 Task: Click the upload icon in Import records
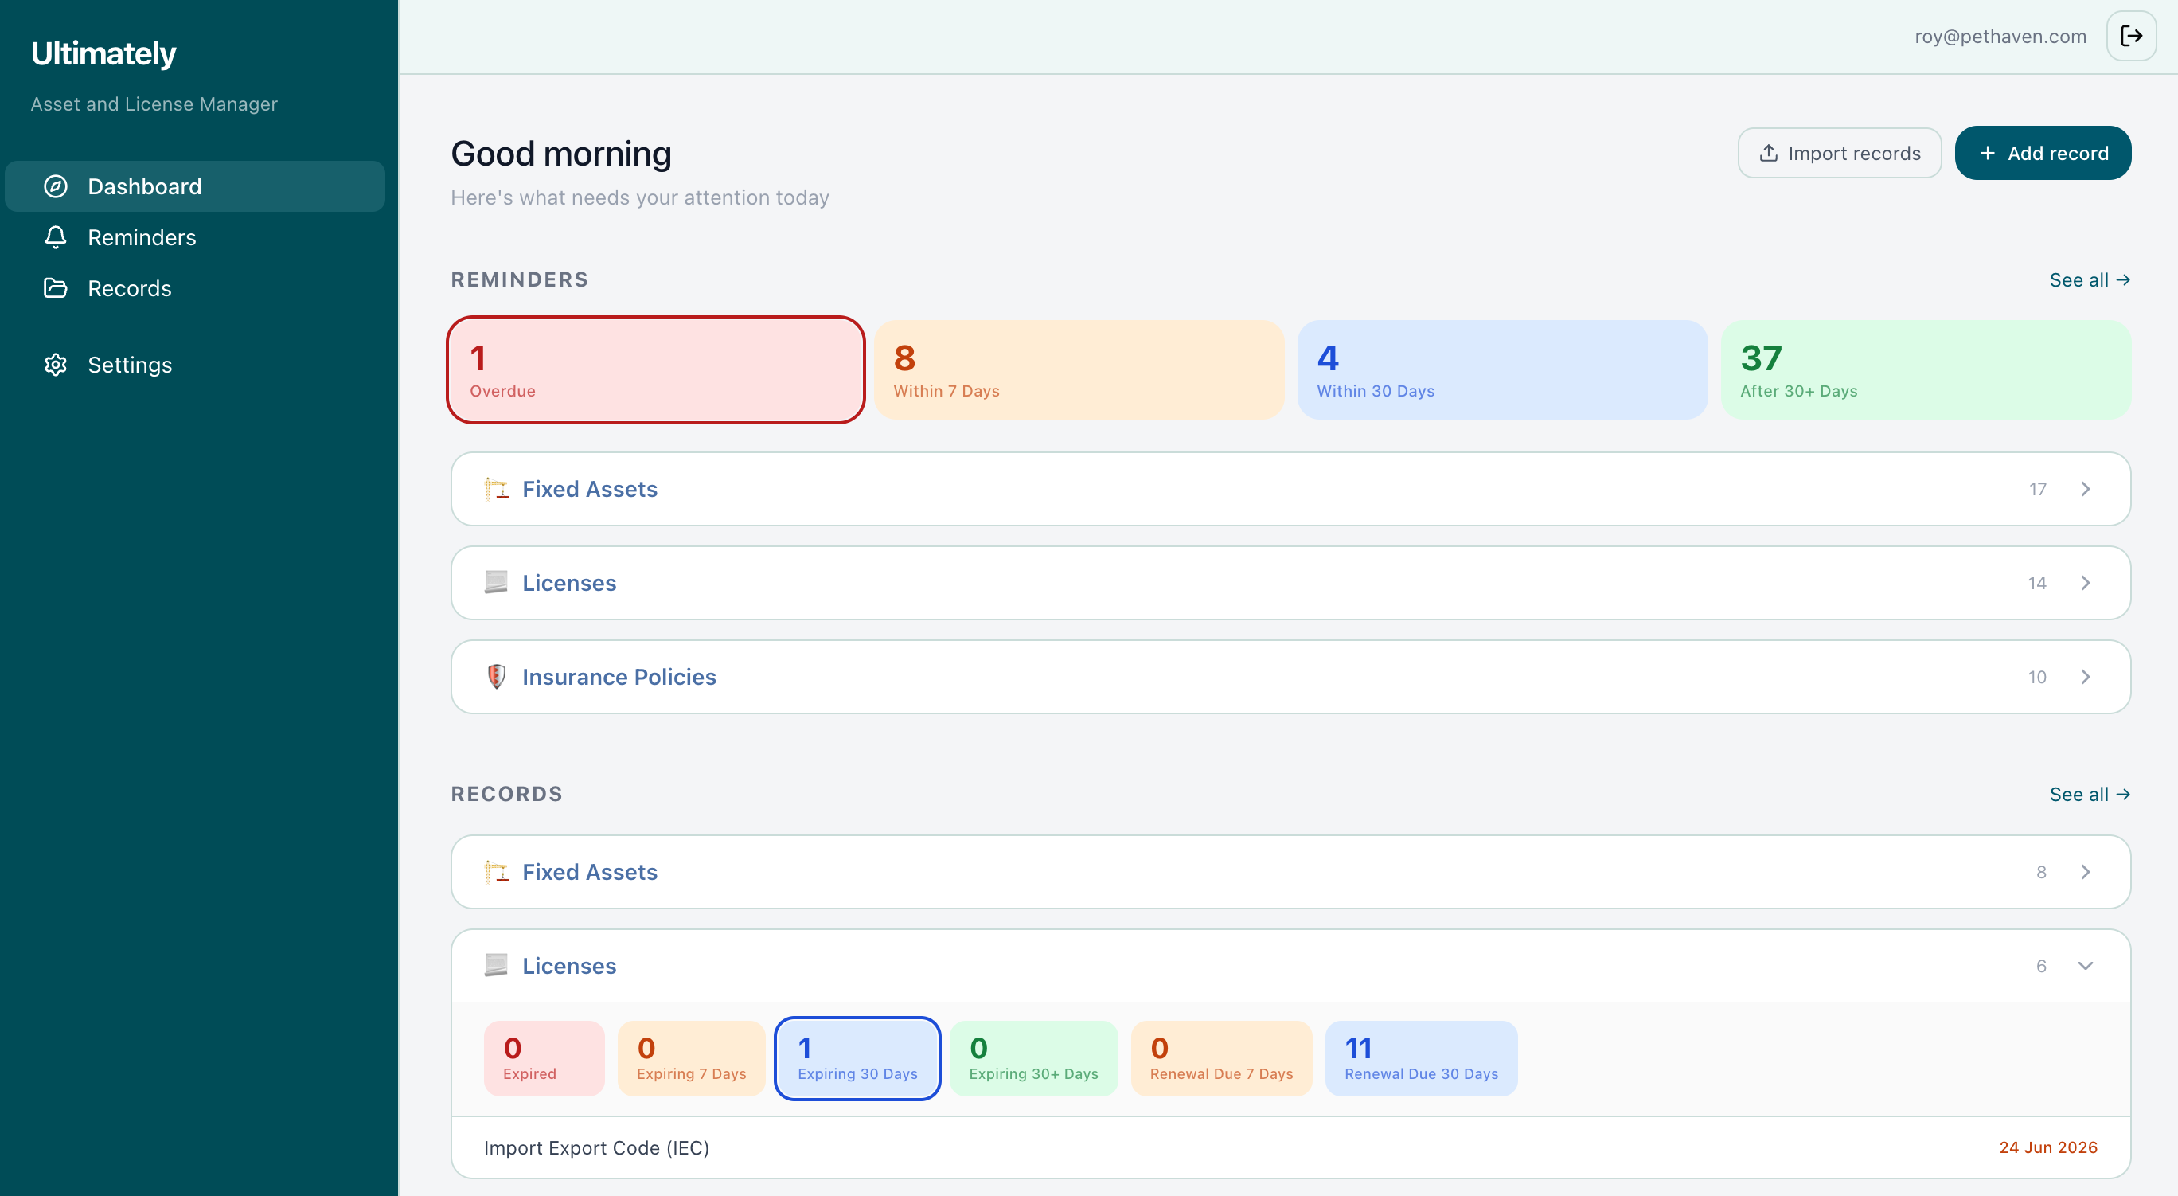1768,153
